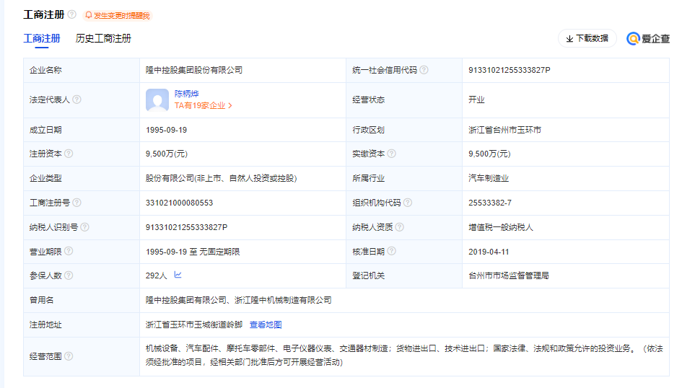Select the 经营状态 value 开业
The height and width of the screenshot is (388, 682).
point(476,100)
